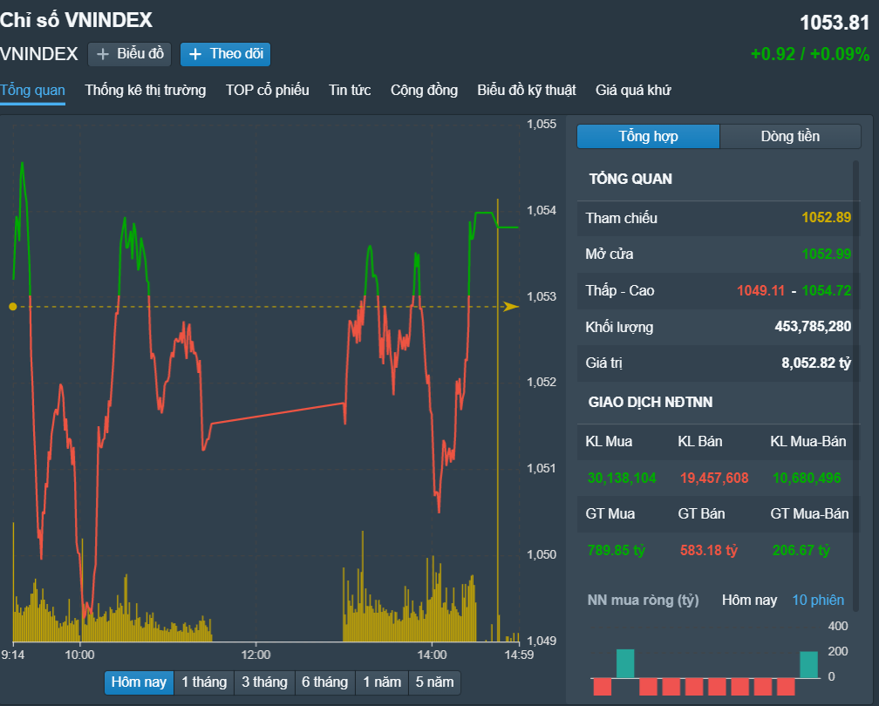
Task: Go to the Tin tức tab
Action: [x=350, y=90]
